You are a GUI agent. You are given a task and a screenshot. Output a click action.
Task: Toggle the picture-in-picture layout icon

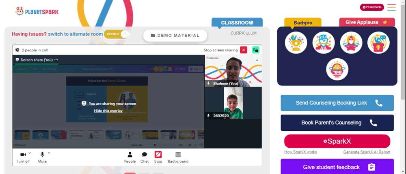point(256,50)
